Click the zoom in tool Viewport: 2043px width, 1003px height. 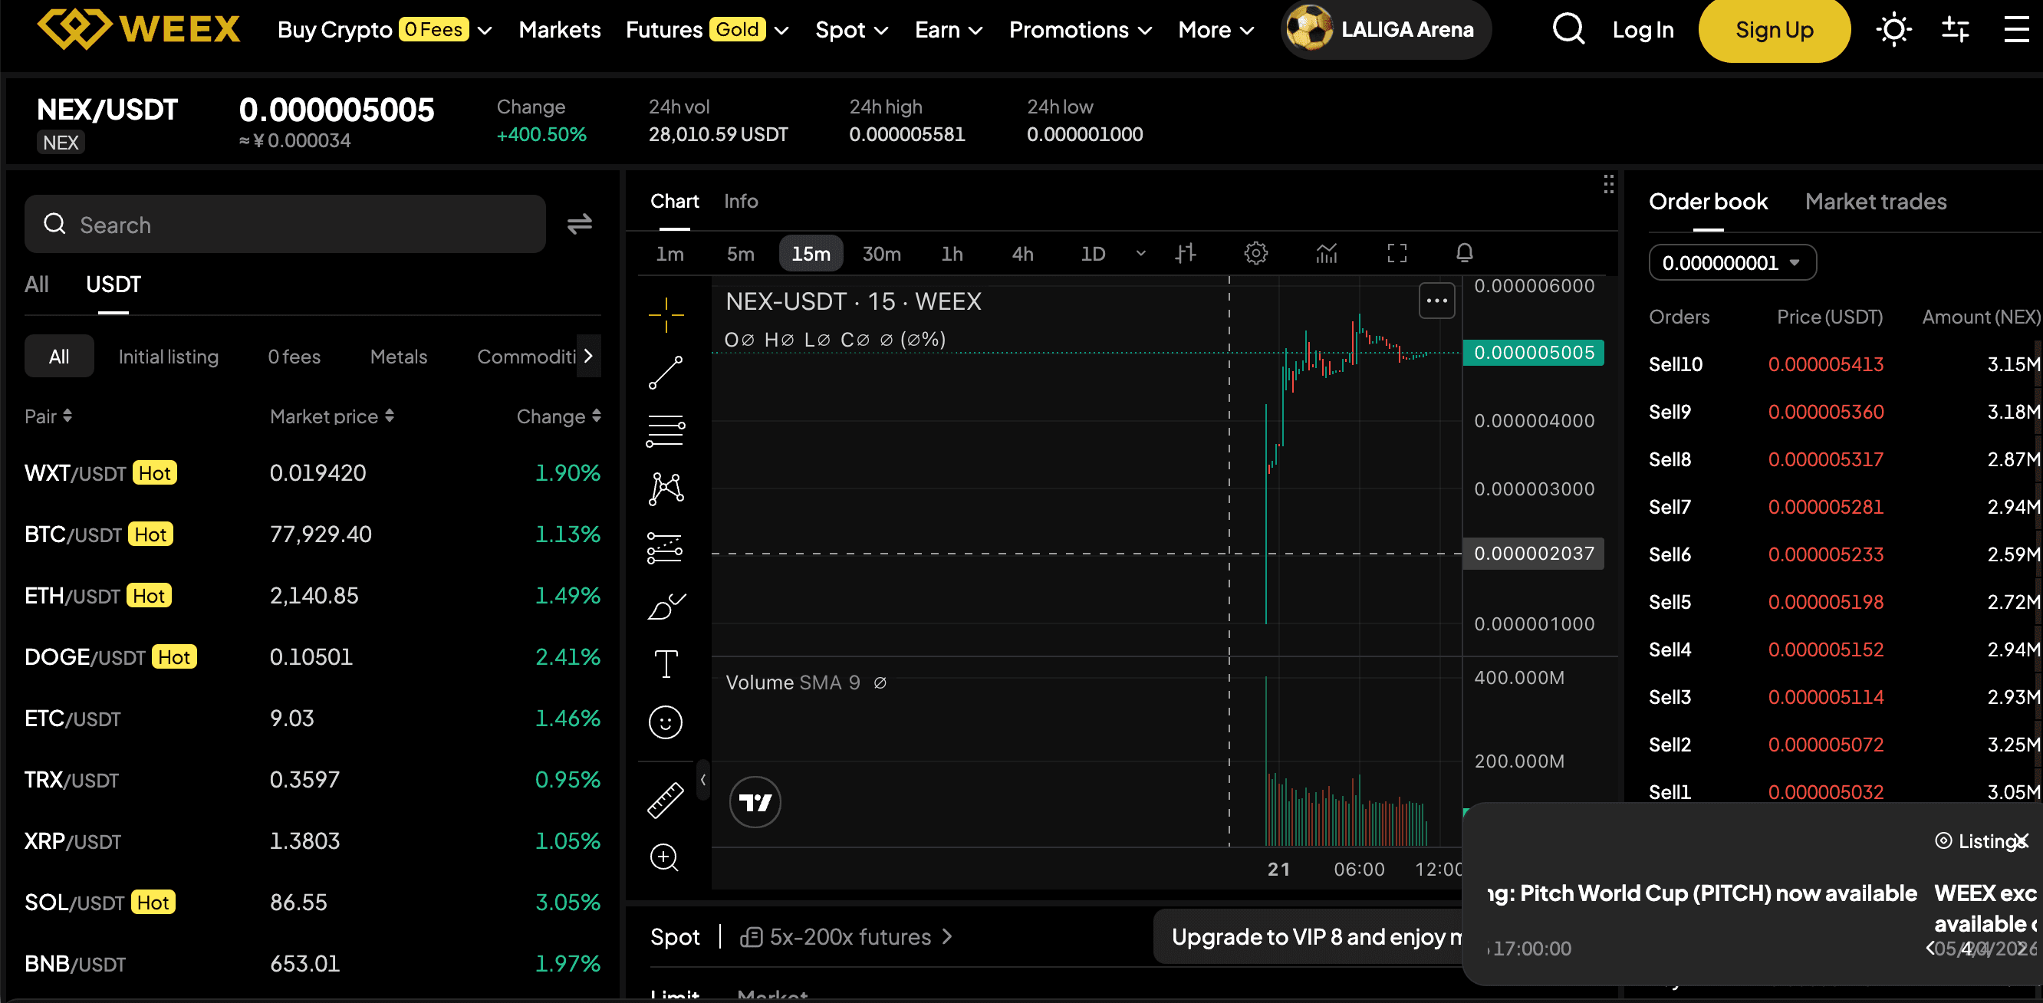tap(666, 857)
